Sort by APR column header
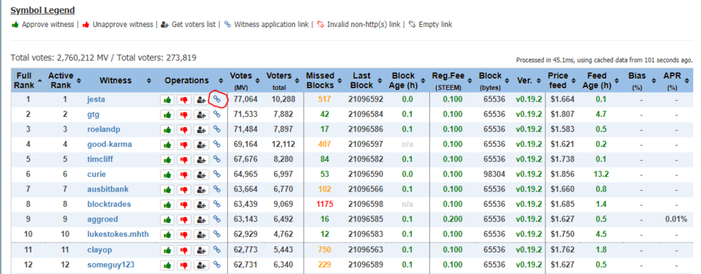 pos(674,80)
